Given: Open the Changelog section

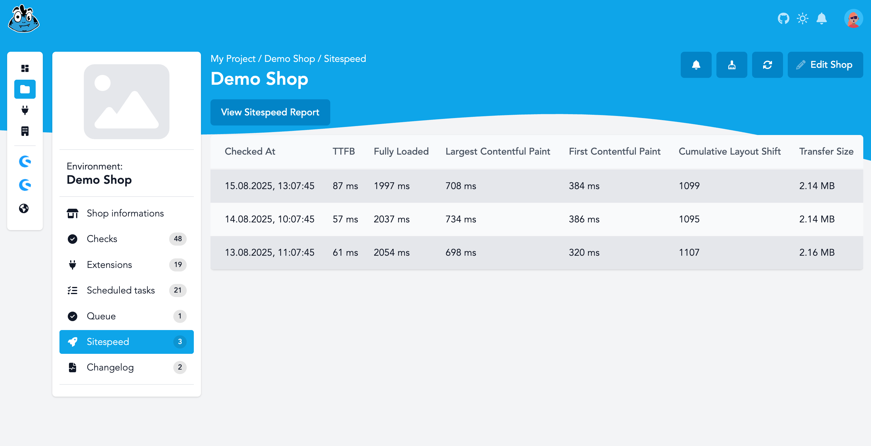Looking at the screenshot, I should tap(110, 367).
